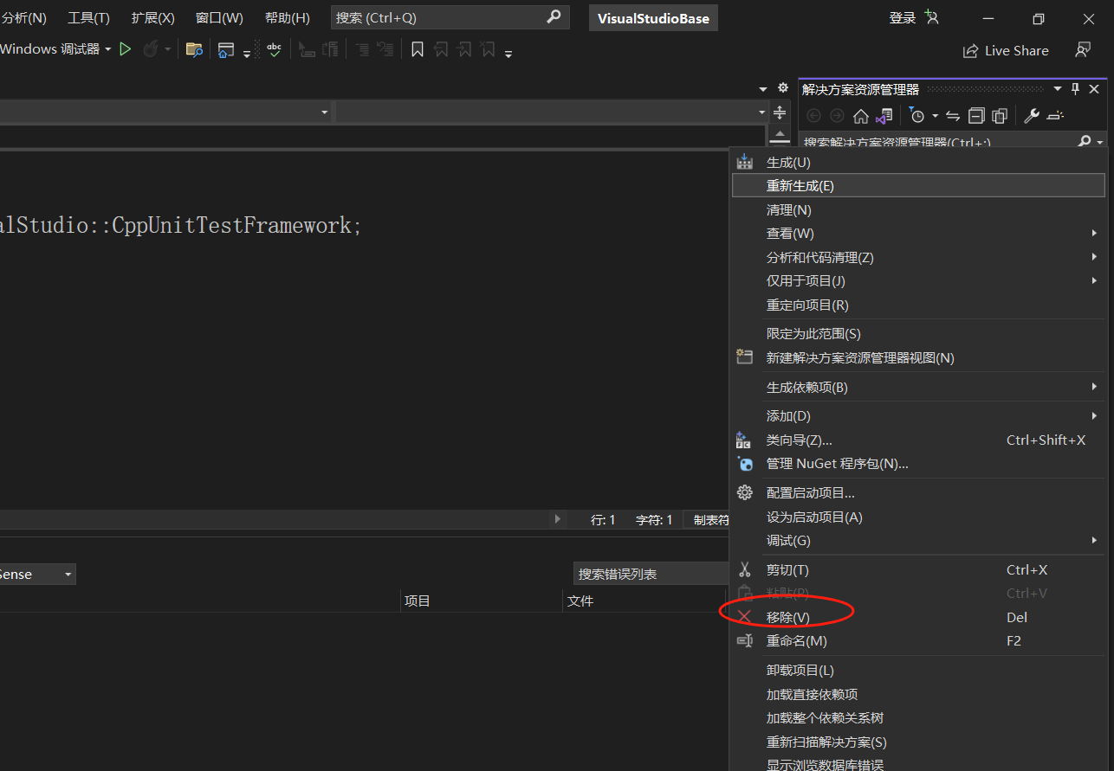1114x771 pixels.
Task: Select 清理(N) from context menu
Action: click(x=918, y=209)
